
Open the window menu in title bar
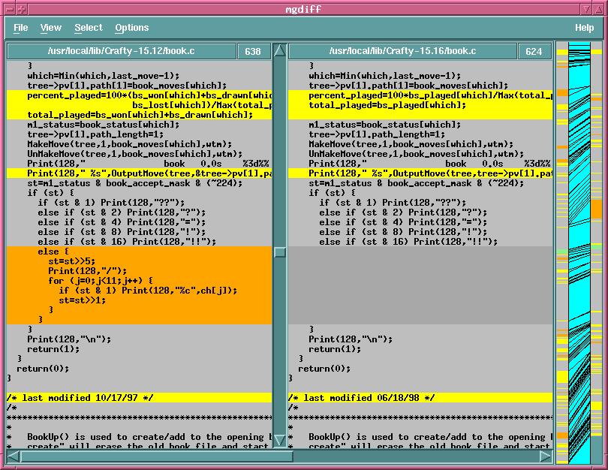(x=8, y=8)
